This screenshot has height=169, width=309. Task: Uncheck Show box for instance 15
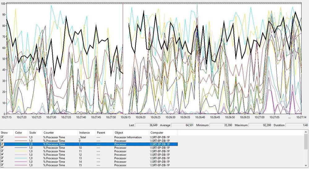2,165
